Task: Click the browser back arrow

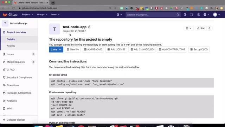Action: click(x=3, y=8)
